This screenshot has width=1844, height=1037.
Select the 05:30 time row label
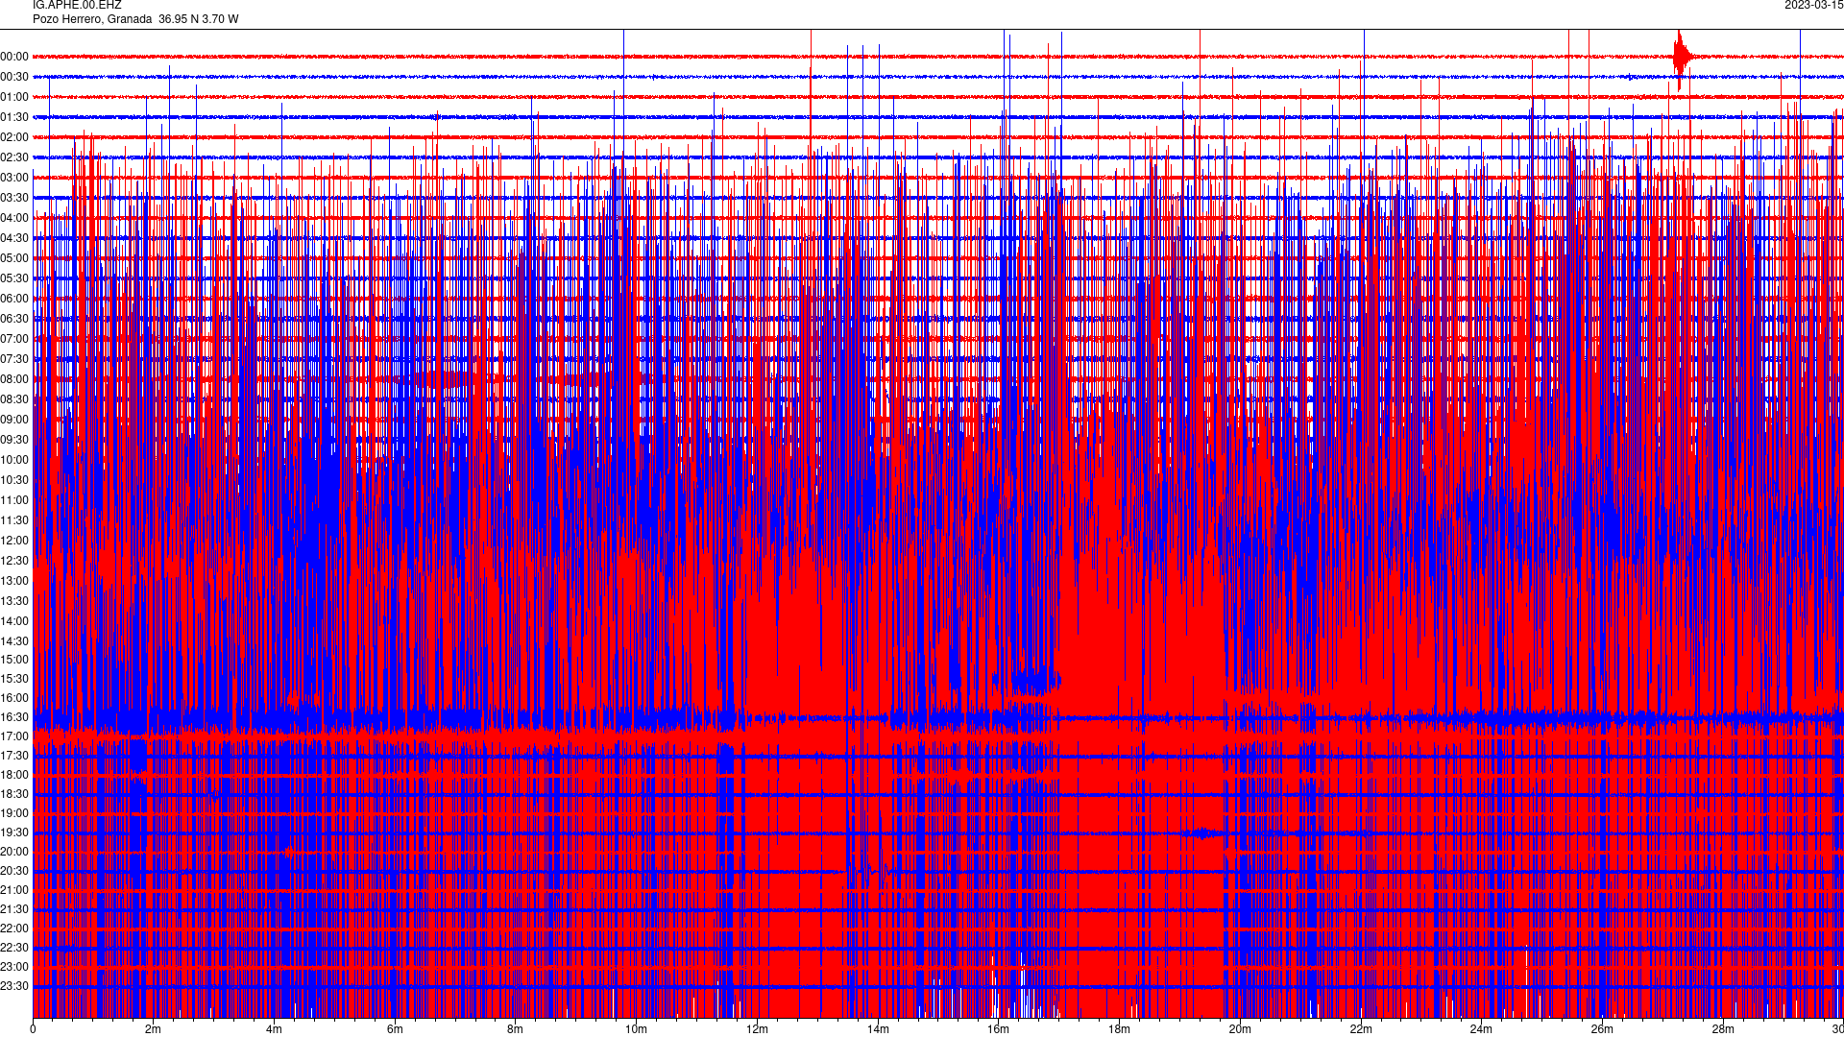14,278
